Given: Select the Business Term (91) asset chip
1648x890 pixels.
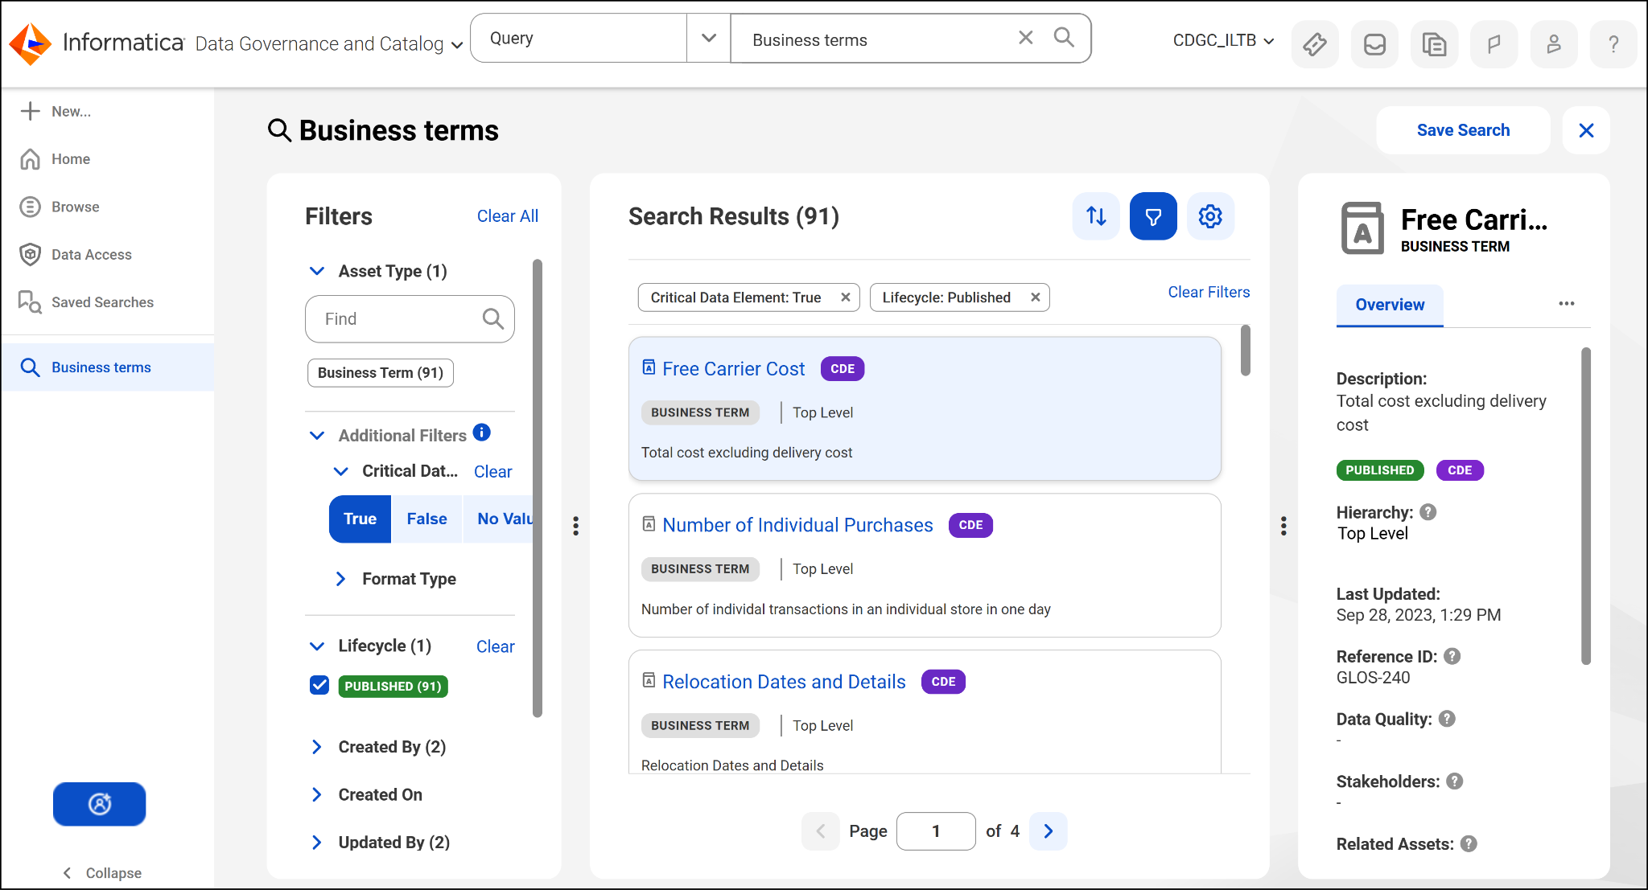Looking at the screenshot, I should (x=381, y=373).
